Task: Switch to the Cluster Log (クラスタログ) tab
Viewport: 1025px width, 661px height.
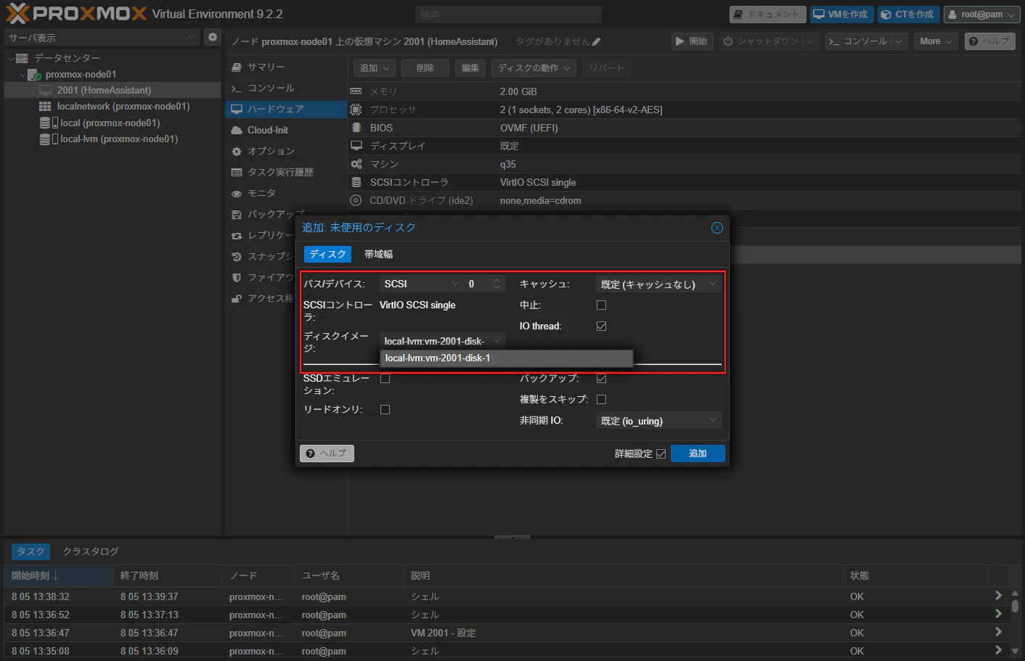Action: pyautogui.click(x=90, y=551)
